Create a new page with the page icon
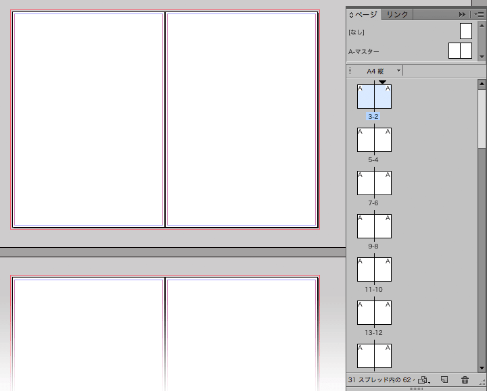This screenshot has width=487, height=391. [x=444, y=380]
